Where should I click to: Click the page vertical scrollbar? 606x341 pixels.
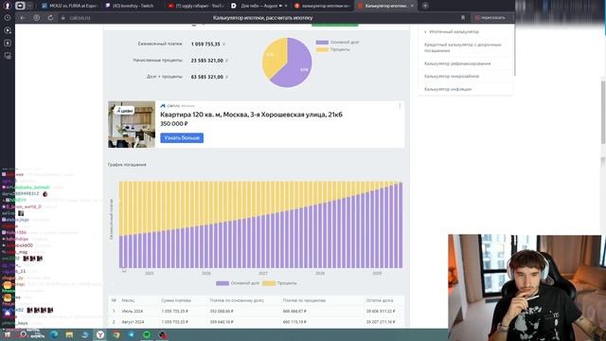click(x=603, y=112)
